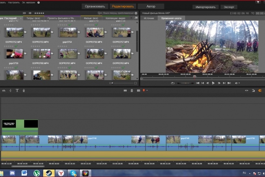Go to the next clip in preview
Viewport: 265px width, 177px height.
click(x=224, y=83)
